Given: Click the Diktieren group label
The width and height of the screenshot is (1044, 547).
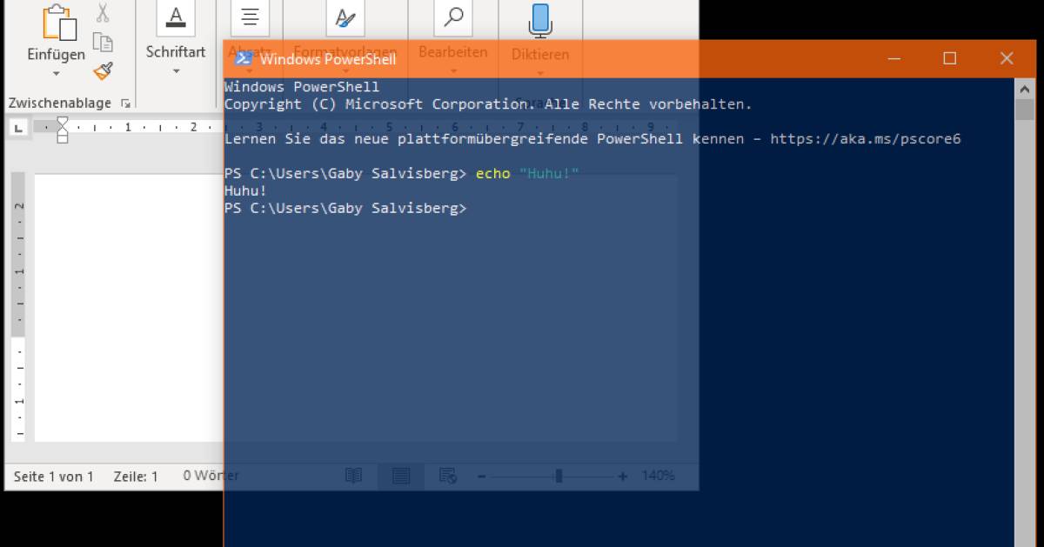Looking at the screenshot, I should 540,52.
